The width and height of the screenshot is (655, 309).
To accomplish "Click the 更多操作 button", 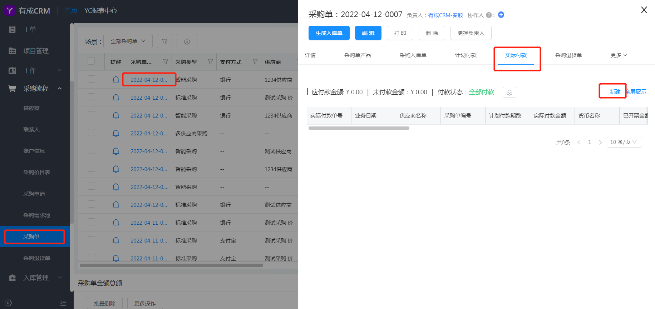I will 145,303.
